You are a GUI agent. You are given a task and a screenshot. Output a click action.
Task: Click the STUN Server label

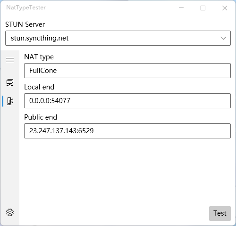(25, 24)
